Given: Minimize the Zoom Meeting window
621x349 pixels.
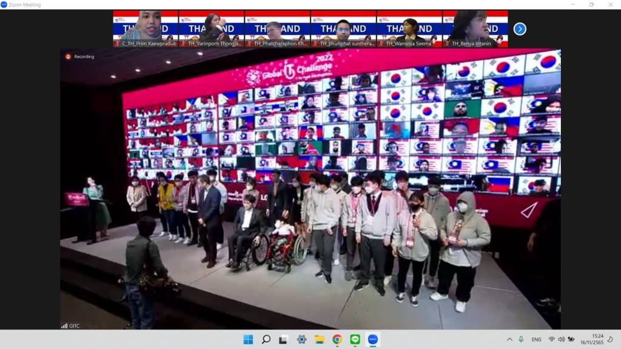Looking at the screenshot, I should pos(572,4).
